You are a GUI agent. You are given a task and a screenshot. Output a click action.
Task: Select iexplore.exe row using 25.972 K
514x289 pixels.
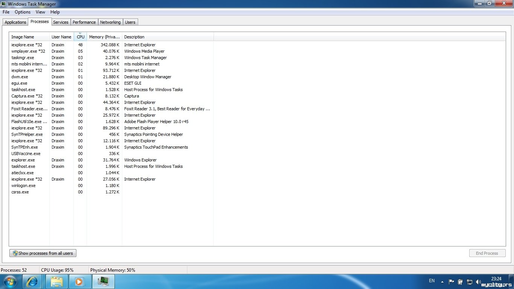point(111,115)
